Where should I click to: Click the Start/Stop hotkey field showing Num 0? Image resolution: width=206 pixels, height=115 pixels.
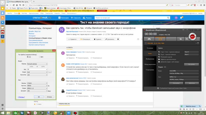pos(191,52)
